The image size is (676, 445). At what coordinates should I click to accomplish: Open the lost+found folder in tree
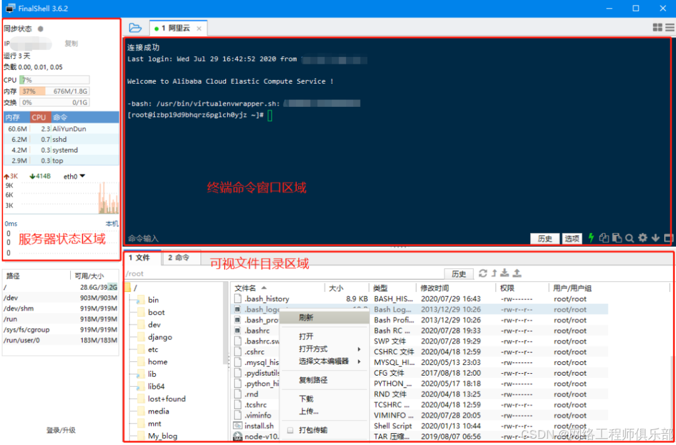coord(166,399)
